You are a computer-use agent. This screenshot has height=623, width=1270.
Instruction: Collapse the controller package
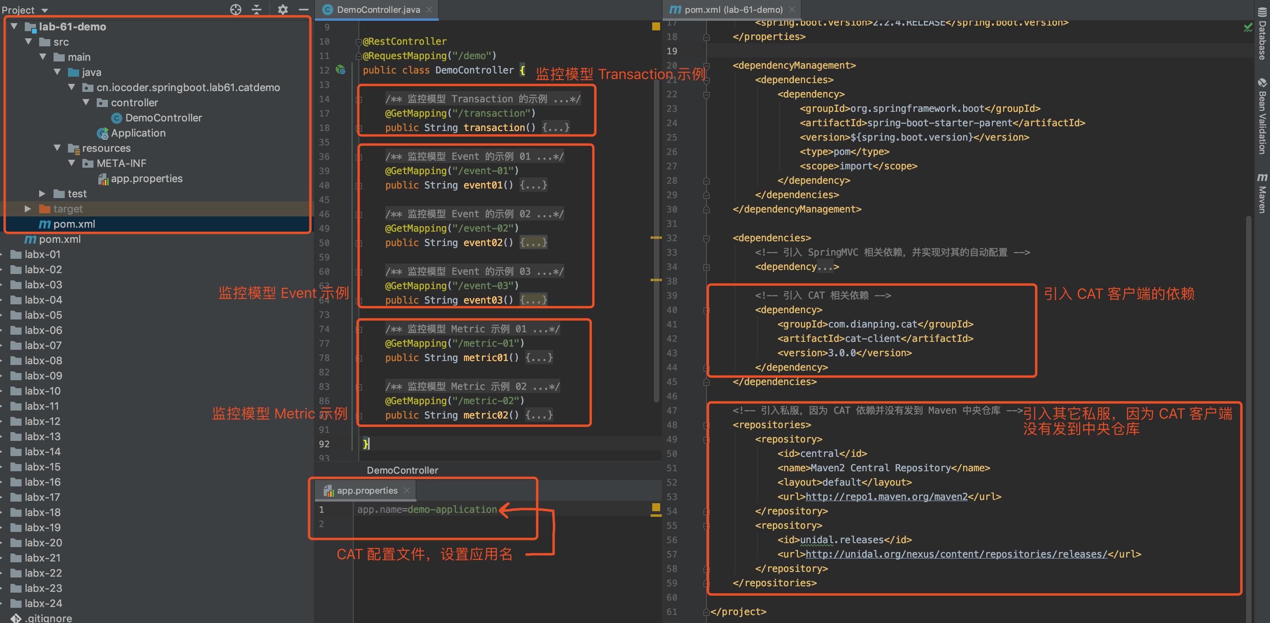click(x=86, y=103)
